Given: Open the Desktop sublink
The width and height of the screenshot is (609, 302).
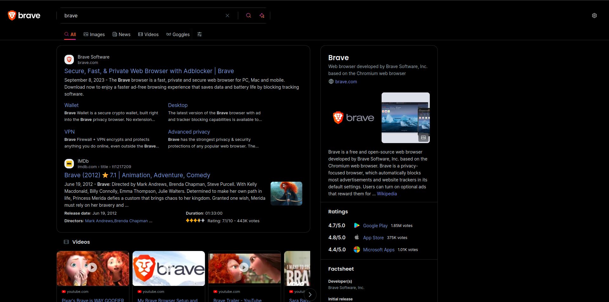Looking at the screenshot, I should tap(178, 105).
